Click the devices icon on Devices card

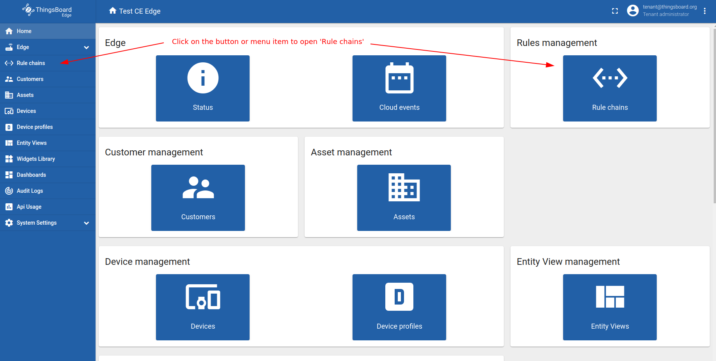point(203,297)
